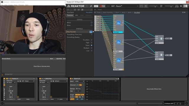Select Medium smoothing quality
This screenshot has height=106, width=189.
[92, 48]
